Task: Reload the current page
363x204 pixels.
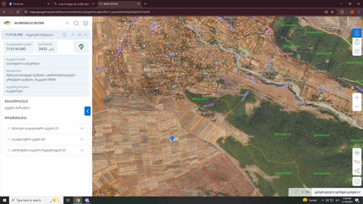Action: (x=18, y=12)
